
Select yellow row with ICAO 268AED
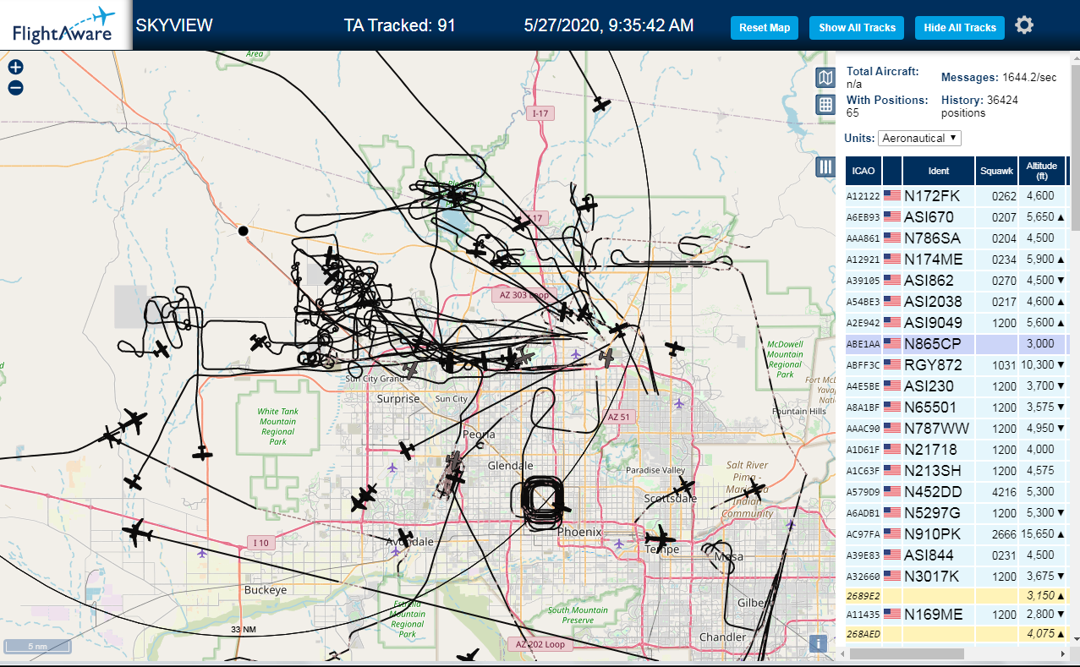pyautogui.click(x=956, y=634)
